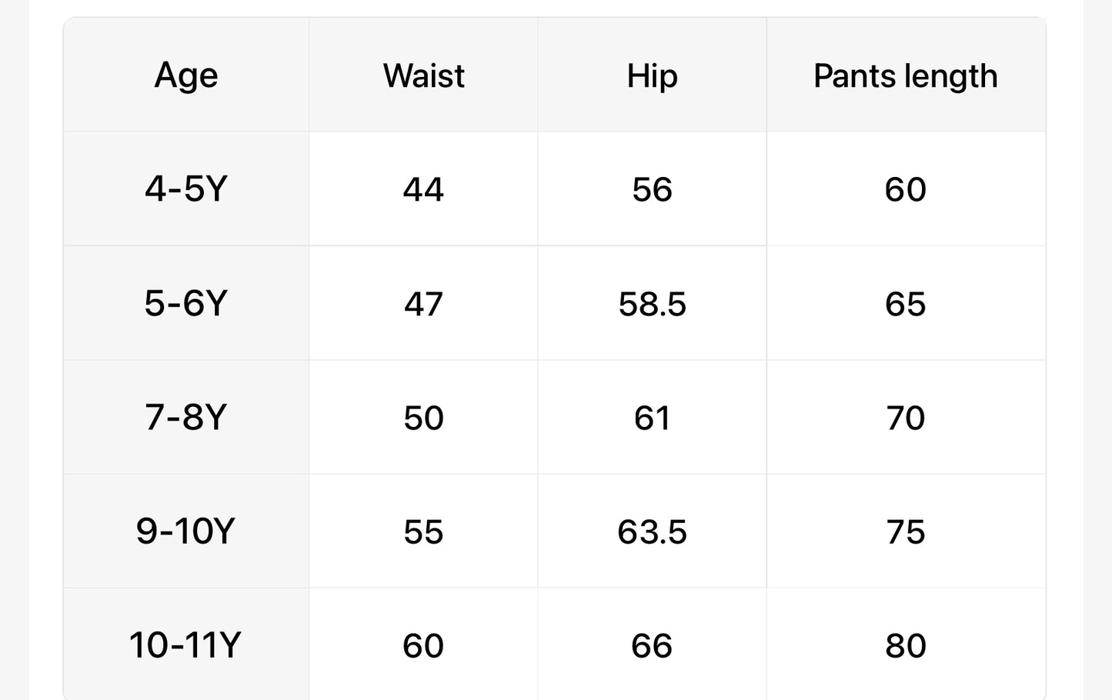Click hip value 58.5 cell

coord(652,304)
